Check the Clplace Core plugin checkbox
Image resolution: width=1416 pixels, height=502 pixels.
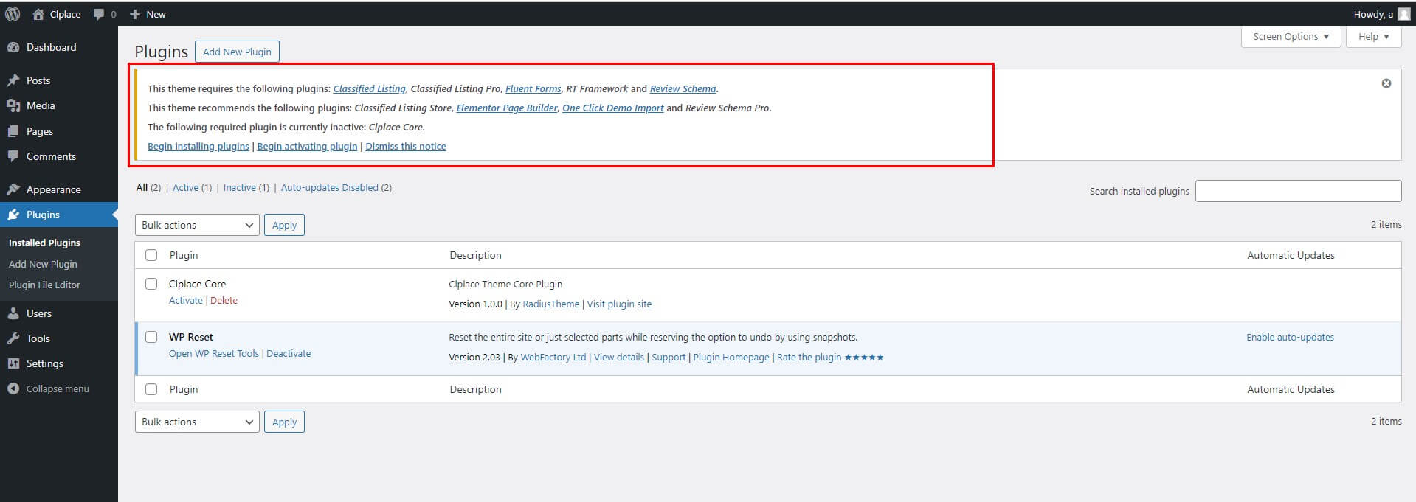click(151, 284)
